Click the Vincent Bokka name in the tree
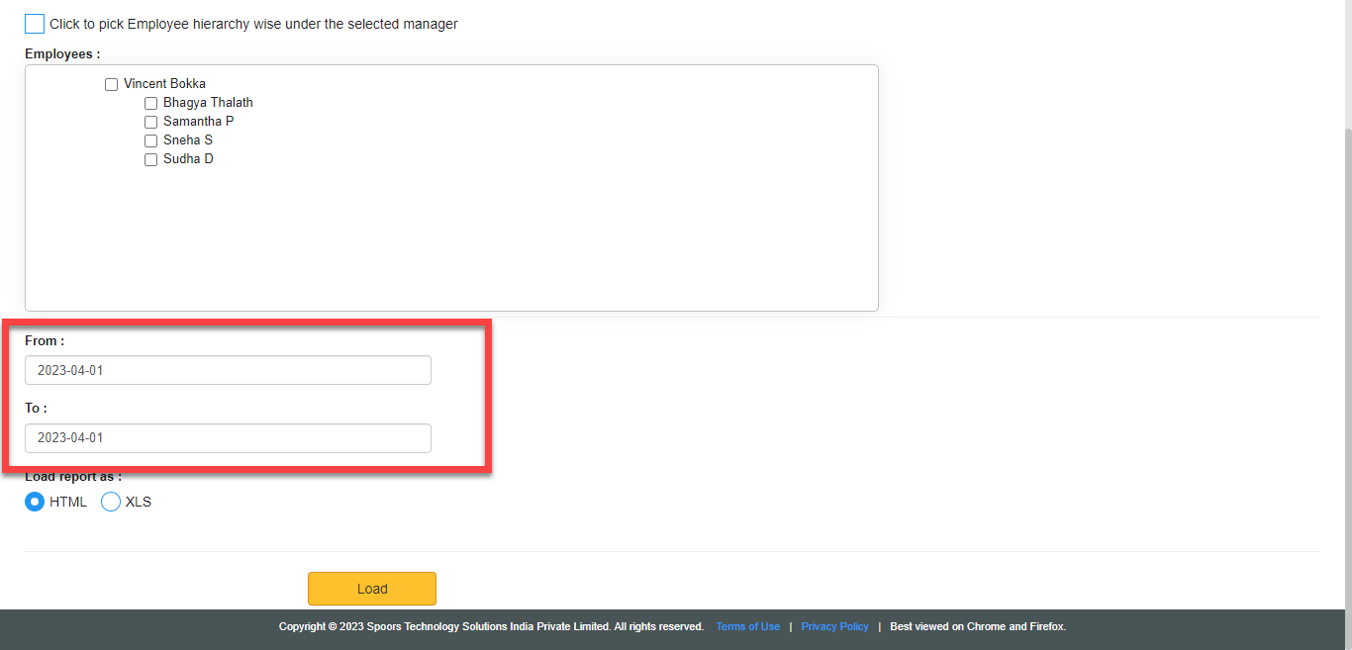This screenshot has width=1352, height=650. point(164,84)
